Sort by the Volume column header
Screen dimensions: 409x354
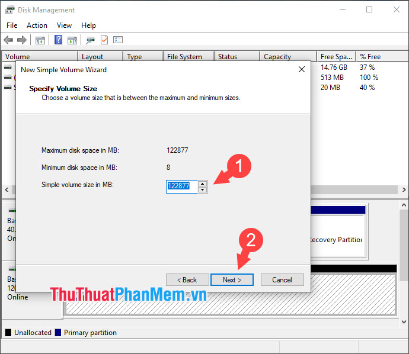[x=40, y=56]
